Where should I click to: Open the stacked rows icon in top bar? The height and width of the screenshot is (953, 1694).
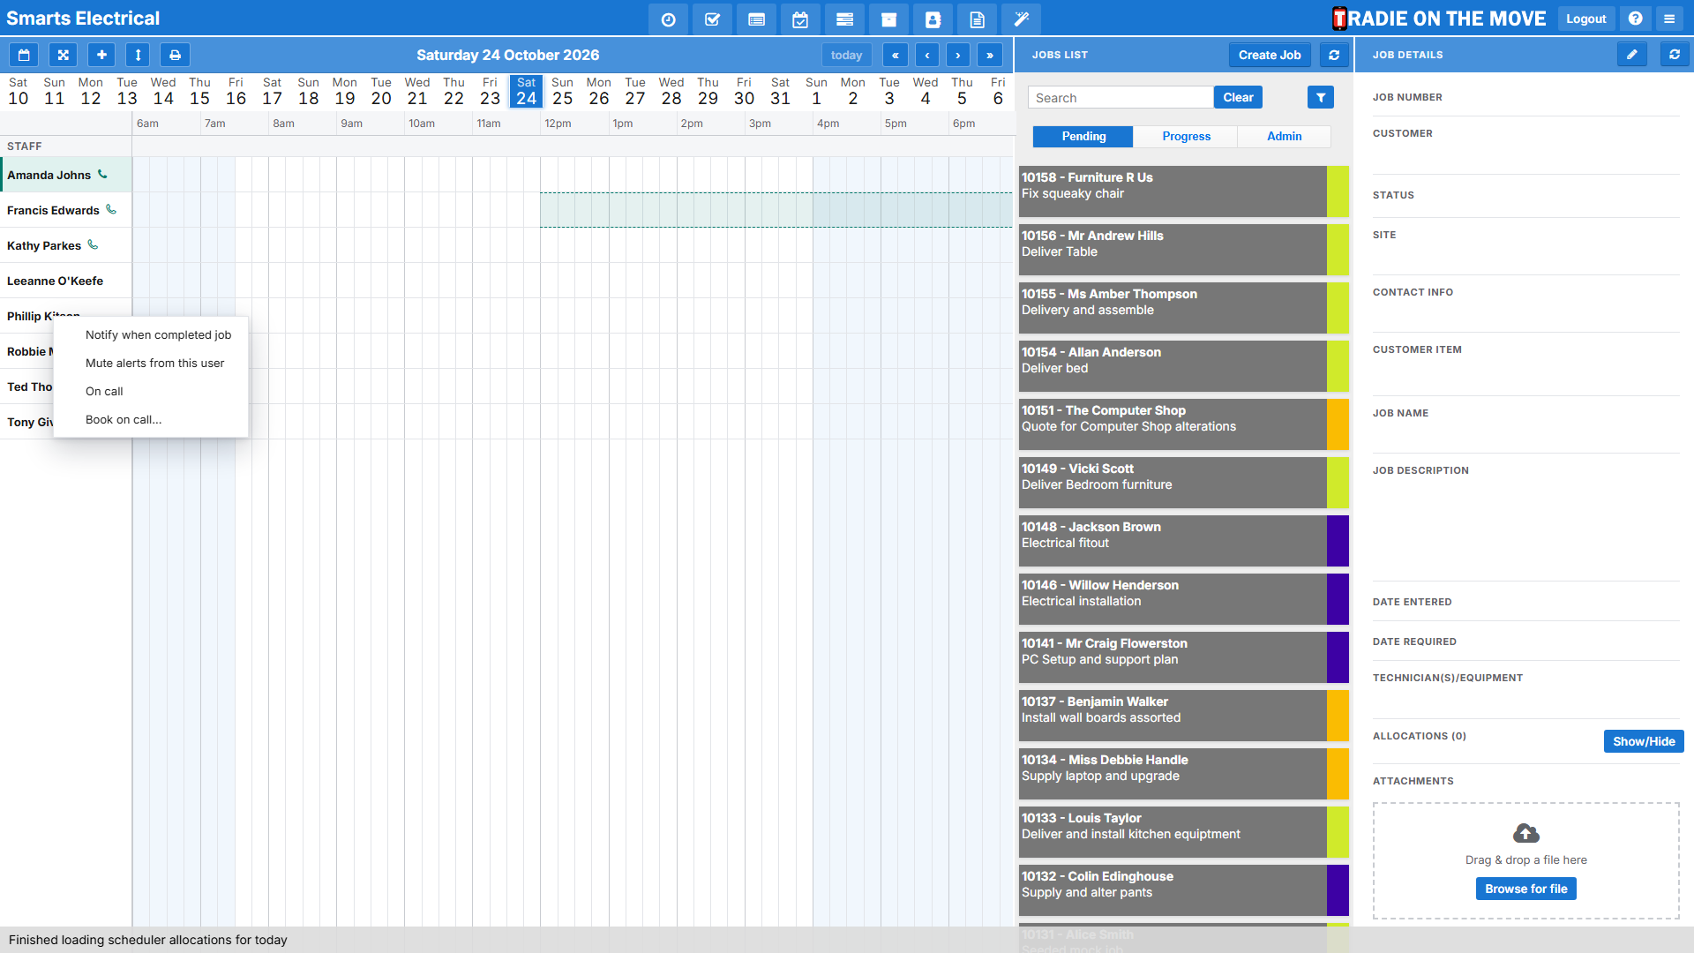point(844,19)
